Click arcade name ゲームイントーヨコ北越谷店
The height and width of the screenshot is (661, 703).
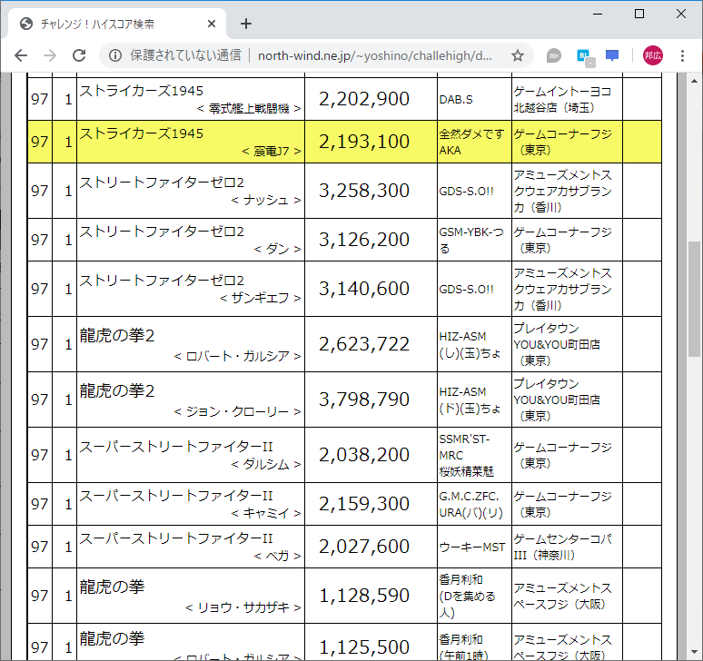[562, 100]
